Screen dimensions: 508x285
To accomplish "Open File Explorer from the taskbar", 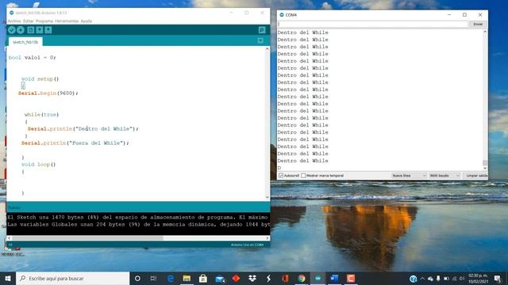I will pos(187,278).
